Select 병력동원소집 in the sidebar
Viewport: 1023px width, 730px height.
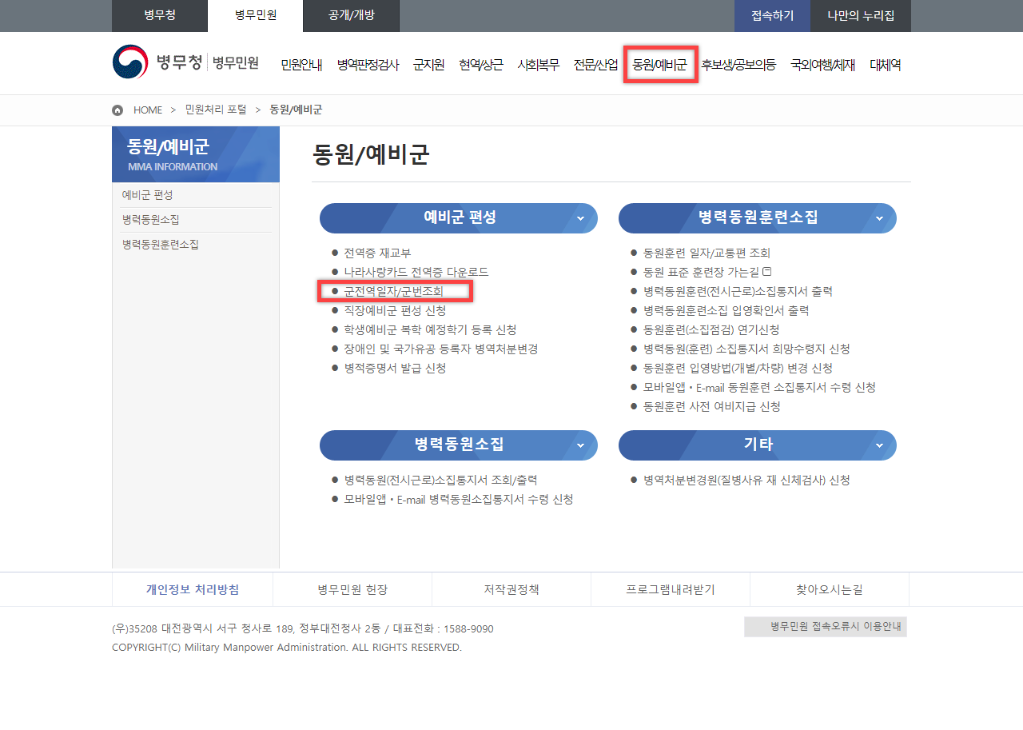tap(150, 220)
